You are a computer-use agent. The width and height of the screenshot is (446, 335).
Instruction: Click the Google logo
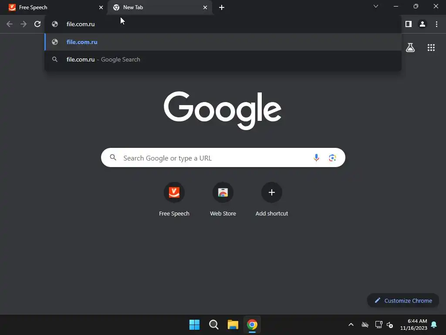[223, 110]
